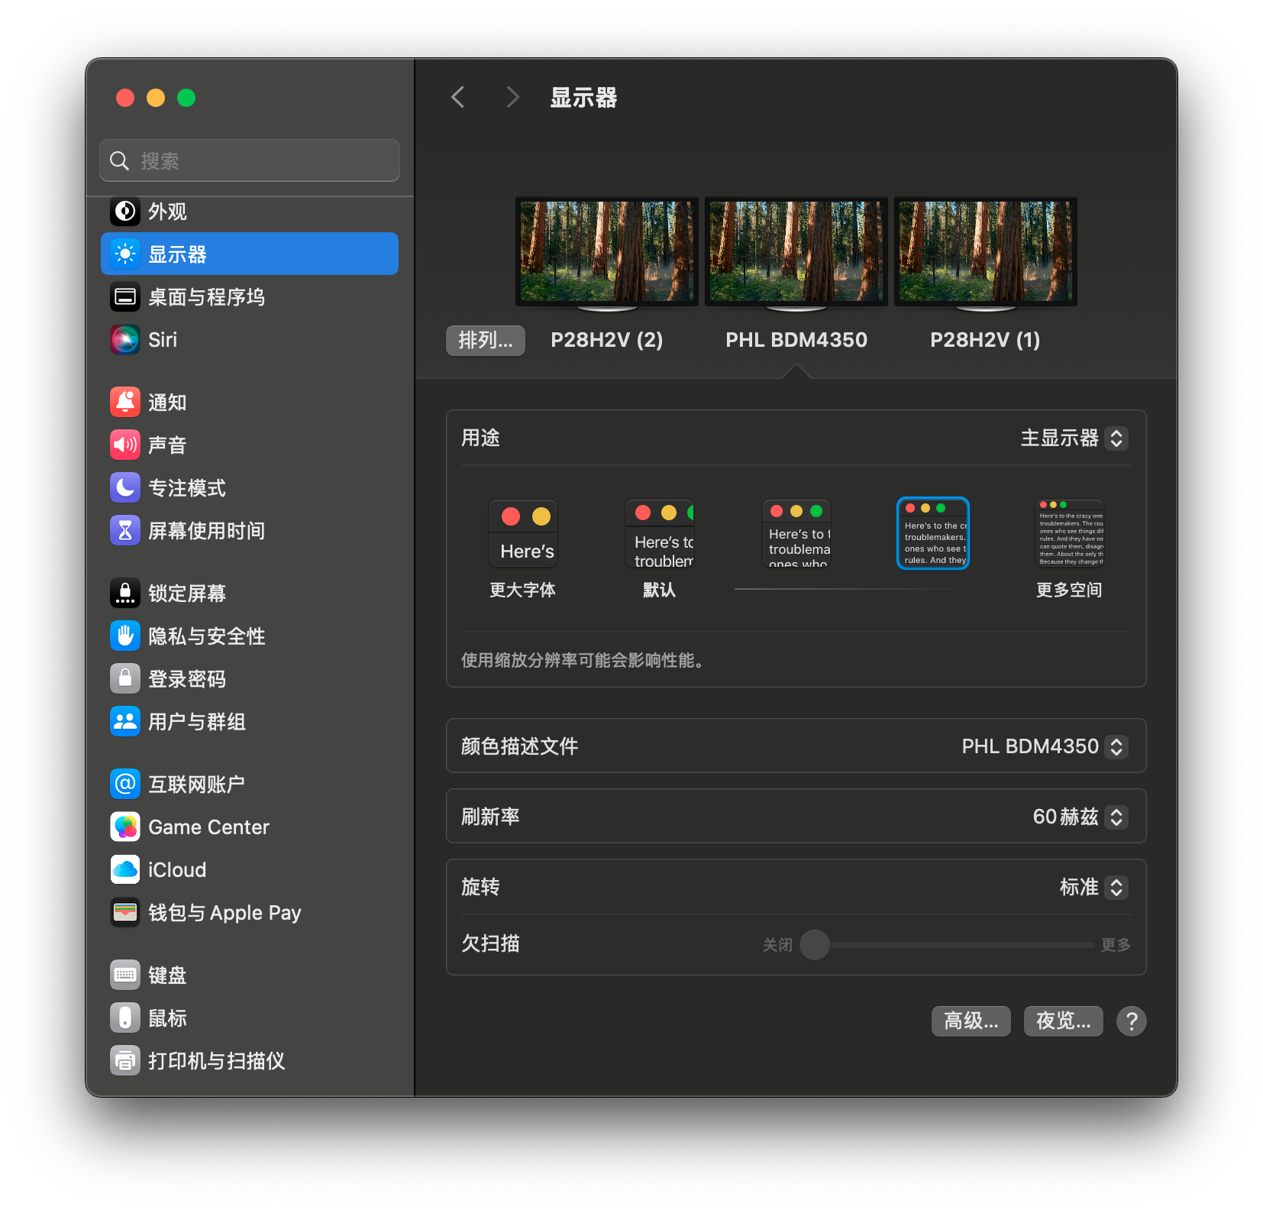This screenshot has width=1263, height=1210.
Task: Close the window with red button
Action: (125, 98)
